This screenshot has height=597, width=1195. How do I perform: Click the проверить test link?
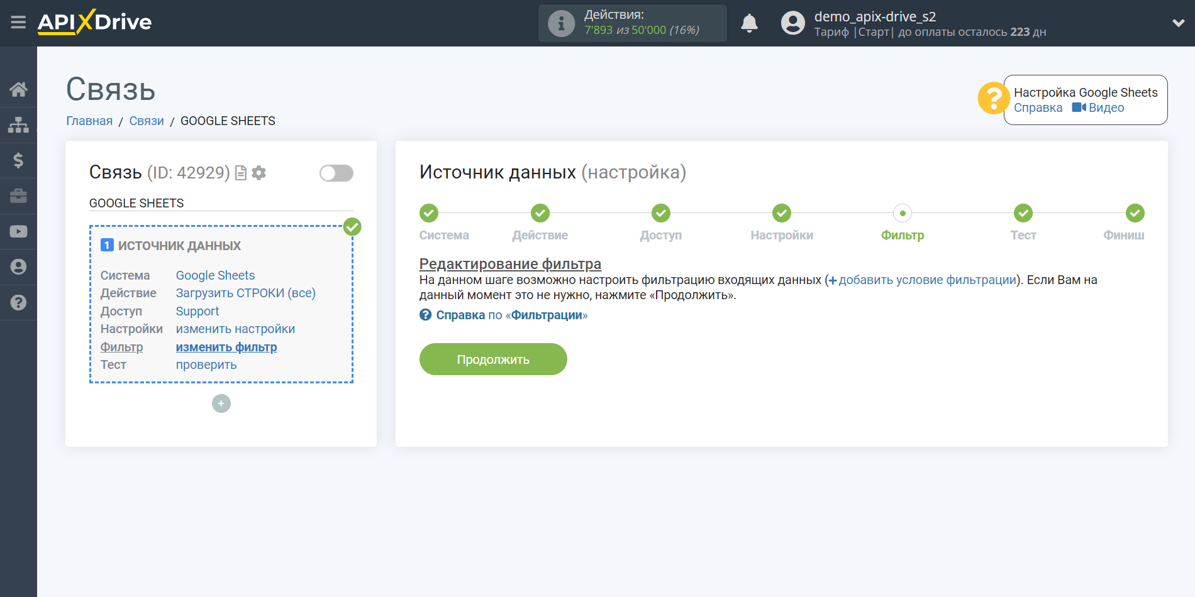(206, 364)
